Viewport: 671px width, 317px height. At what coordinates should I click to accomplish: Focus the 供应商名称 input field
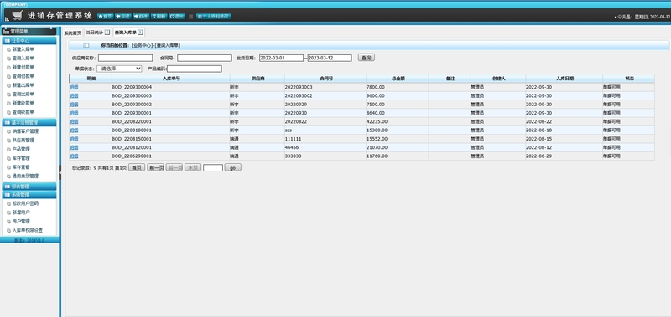125,58
